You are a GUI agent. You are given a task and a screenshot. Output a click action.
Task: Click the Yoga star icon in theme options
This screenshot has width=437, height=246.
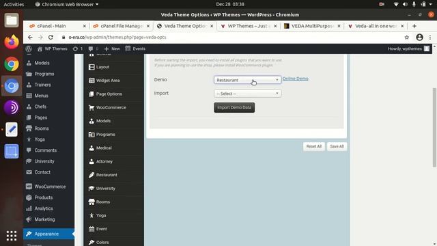tap(91, 215)
